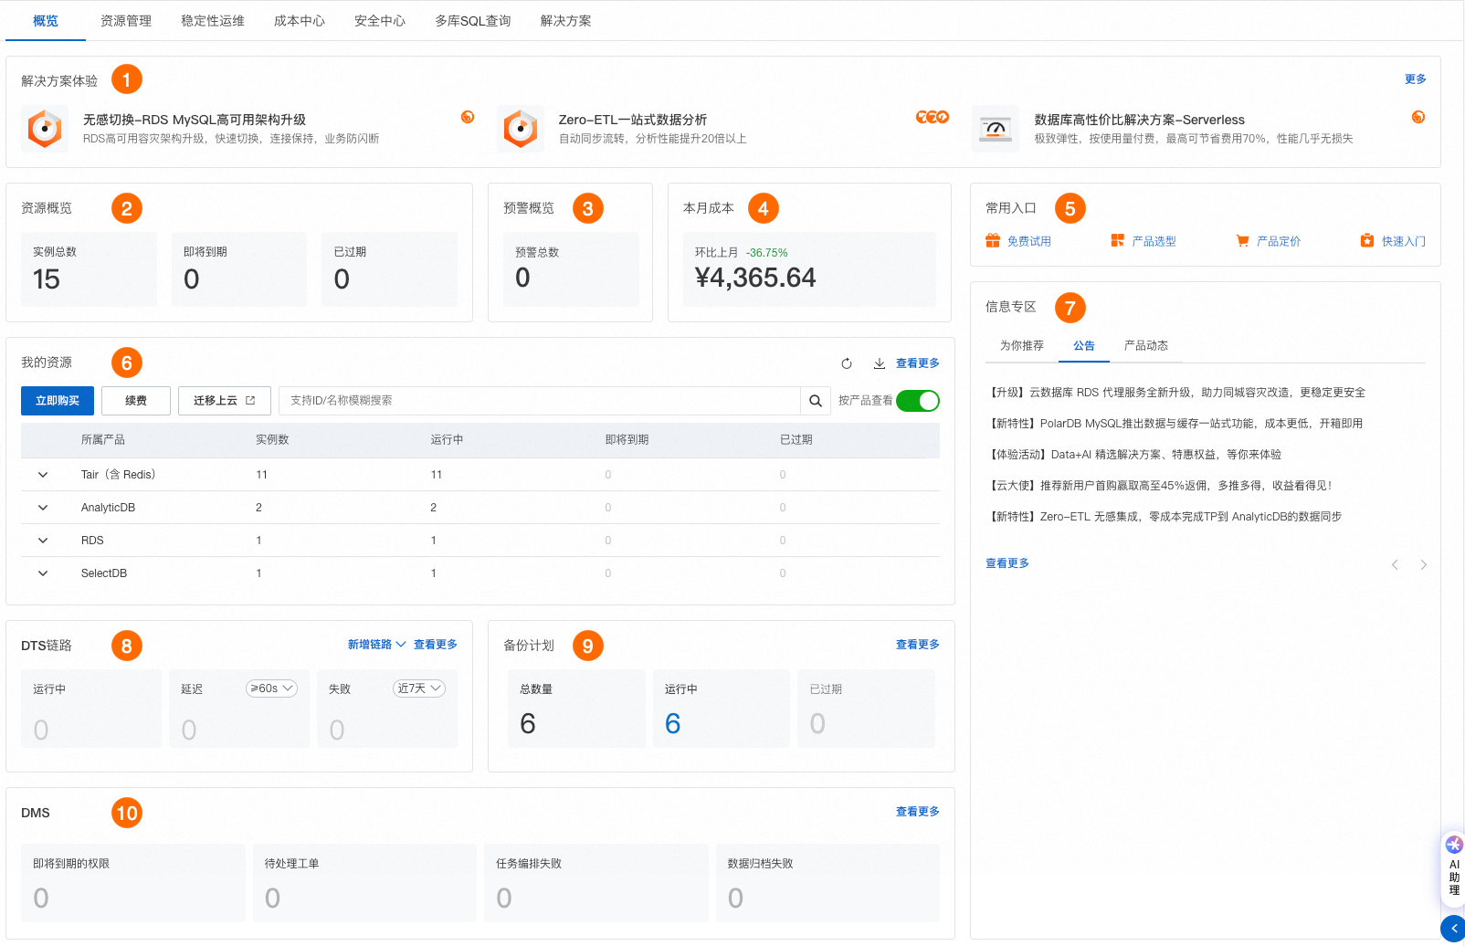Click the 即将到期 0 card in 资源概览

pyautogui.click(x=239, y=269)
